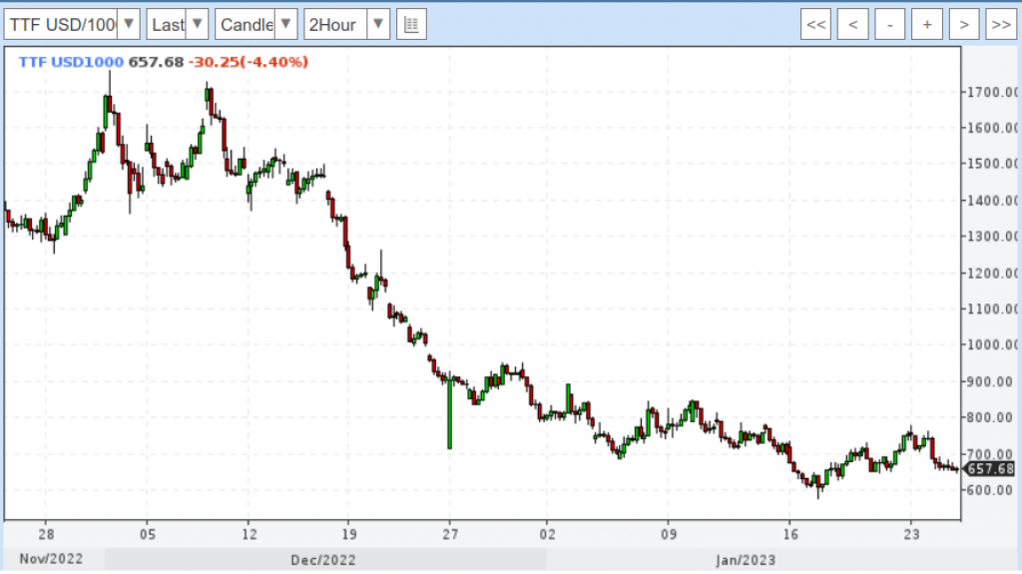Click the tall green candle at 27

point(449,414)
